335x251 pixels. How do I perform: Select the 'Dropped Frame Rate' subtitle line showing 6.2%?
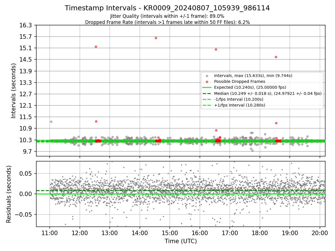pyautogui.click(x=167, y=22)
